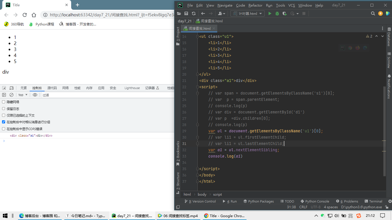The width and height of the screenshot is (392, 220).
Task: Toggle the console live expression eye icon
Action: (35, 95)
